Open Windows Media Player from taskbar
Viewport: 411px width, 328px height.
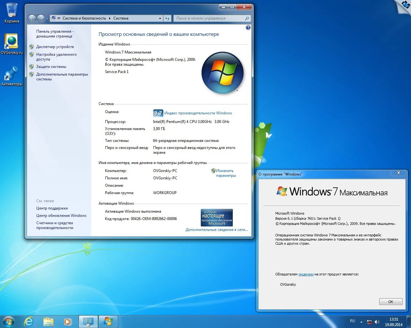click(68, 322)
